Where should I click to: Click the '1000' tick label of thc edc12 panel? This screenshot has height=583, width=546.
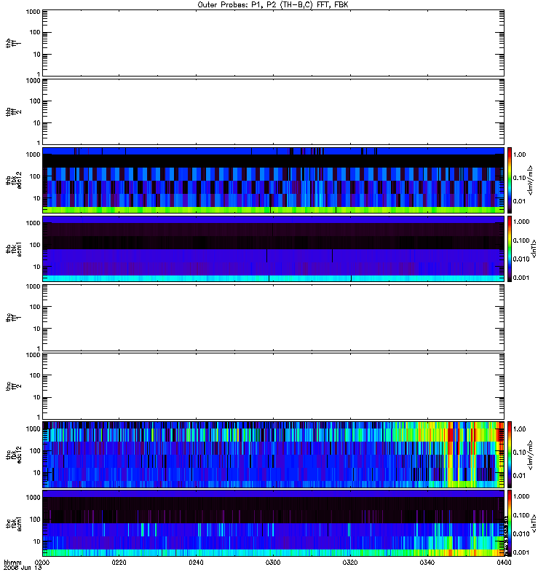click(x=33, y=429)
